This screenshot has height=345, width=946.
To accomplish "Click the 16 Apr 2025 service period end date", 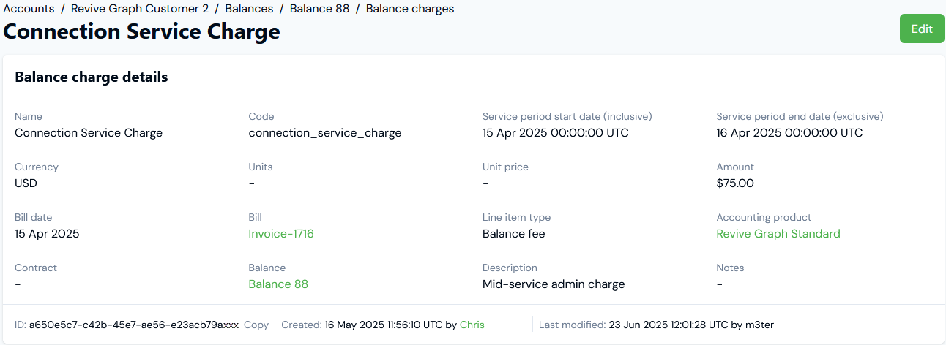I will coord(789,133).
